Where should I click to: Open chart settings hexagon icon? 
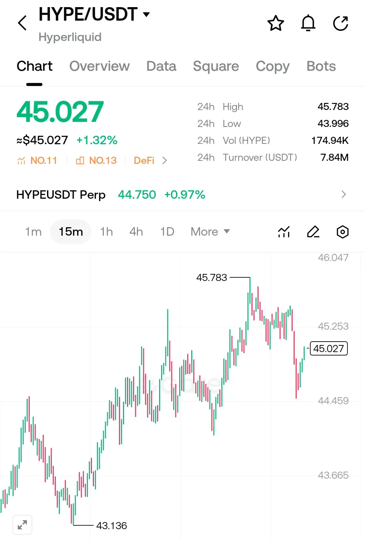[x=343, y=232]
